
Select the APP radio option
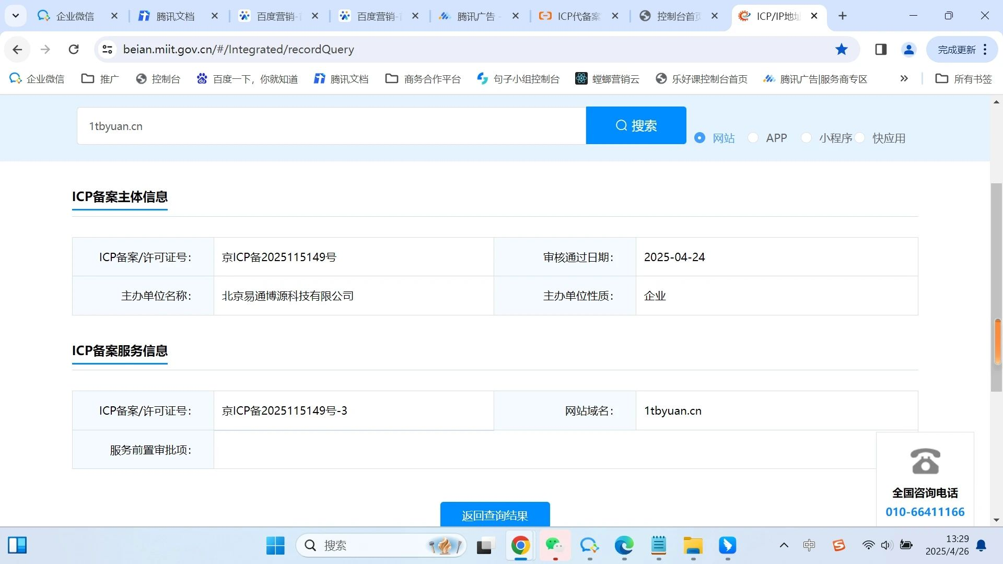pyautogui.click(x=753, y=138)
